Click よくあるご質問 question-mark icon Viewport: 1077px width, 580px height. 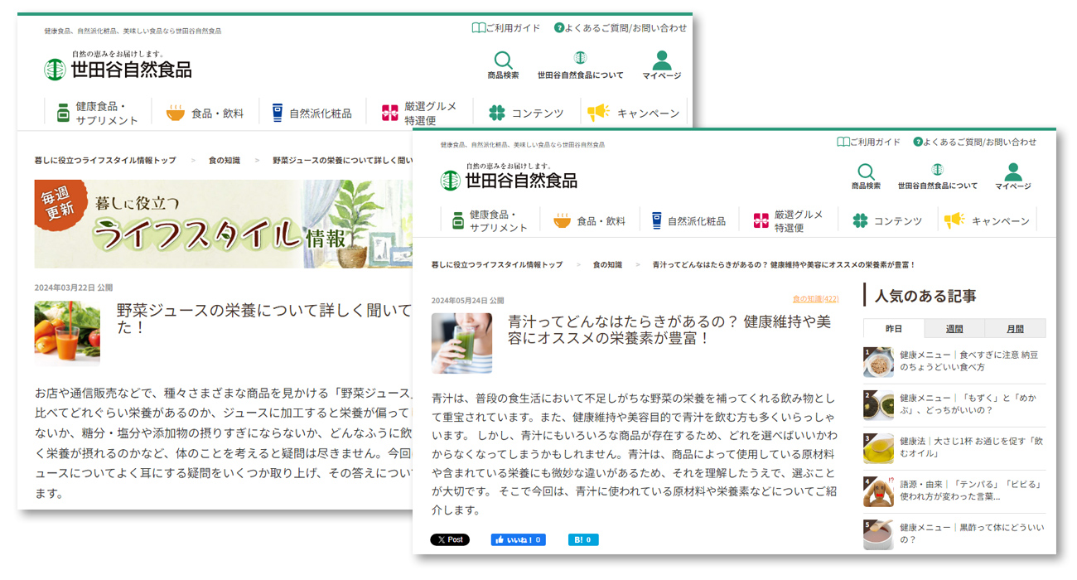[x=918, y=143]
